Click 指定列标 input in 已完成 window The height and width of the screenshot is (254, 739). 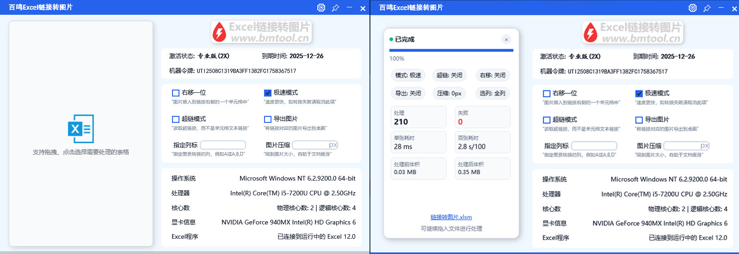click(x=594, y=146)
